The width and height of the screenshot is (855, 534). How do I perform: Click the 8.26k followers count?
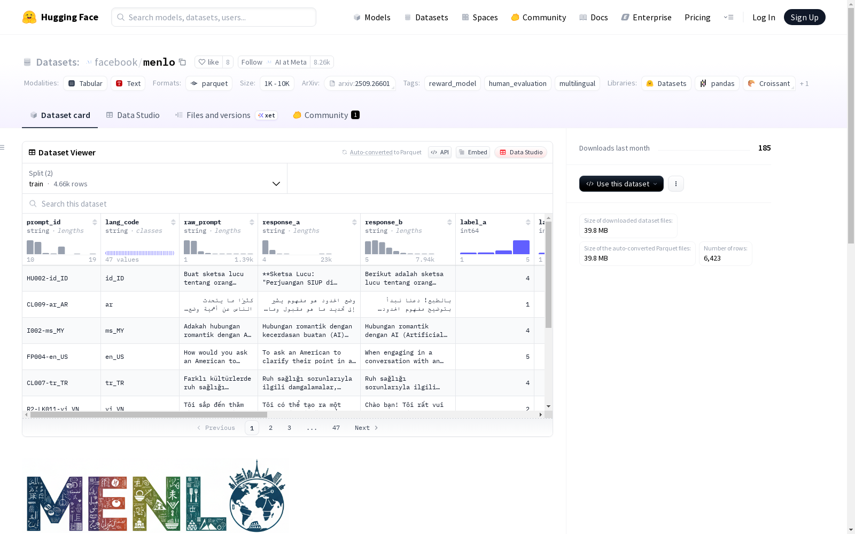click(322, 62)
